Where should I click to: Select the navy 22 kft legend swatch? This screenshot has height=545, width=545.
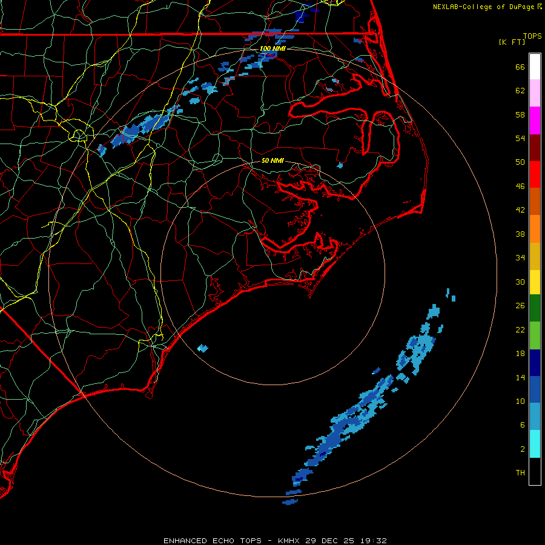[535, 363]
